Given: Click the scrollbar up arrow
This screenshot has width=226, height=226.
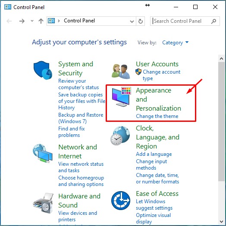Looking at the screenshot, I should click(221, 59).
